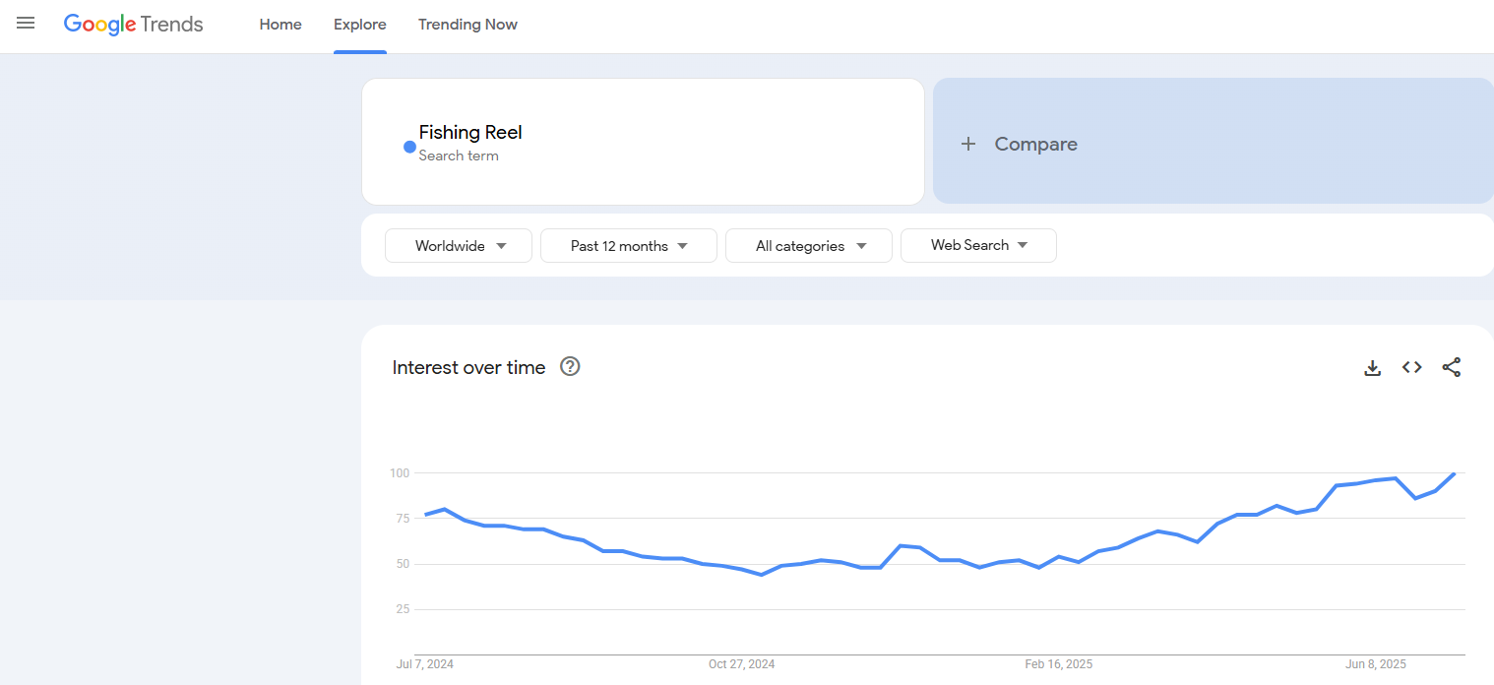Viewport: 1494px width, 685px height.
Task: Click the Interest over time heading
Action: coord(468,368)
